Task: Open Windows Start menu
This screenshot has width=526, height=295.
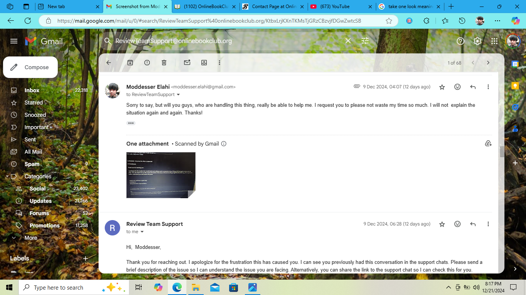Action: pos(9,287)
